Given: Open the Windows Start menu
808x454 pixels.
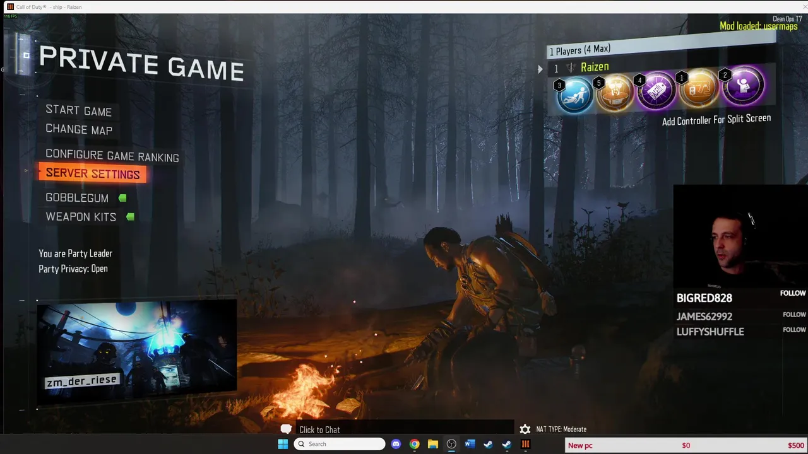Looking at the screenshot, I should (283, 444).
